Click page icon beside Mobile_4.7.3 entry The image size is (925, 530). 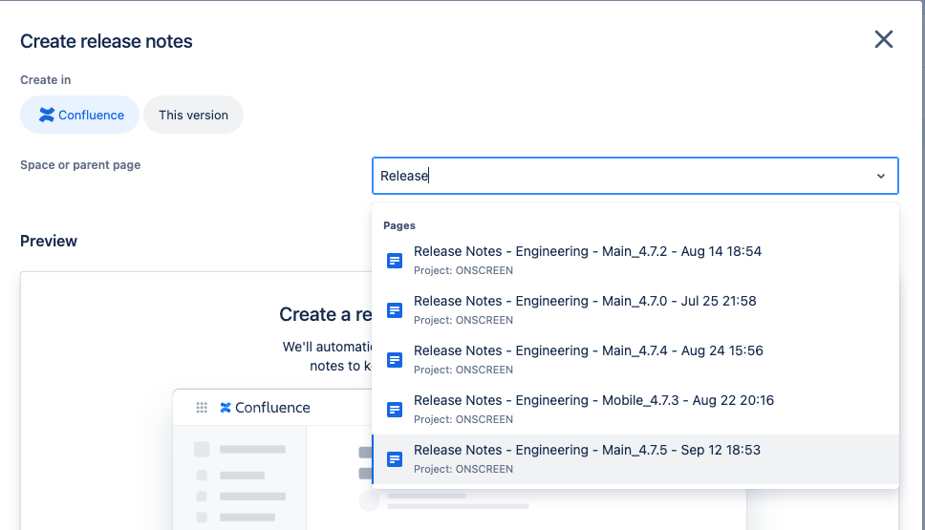pos(395,409)
